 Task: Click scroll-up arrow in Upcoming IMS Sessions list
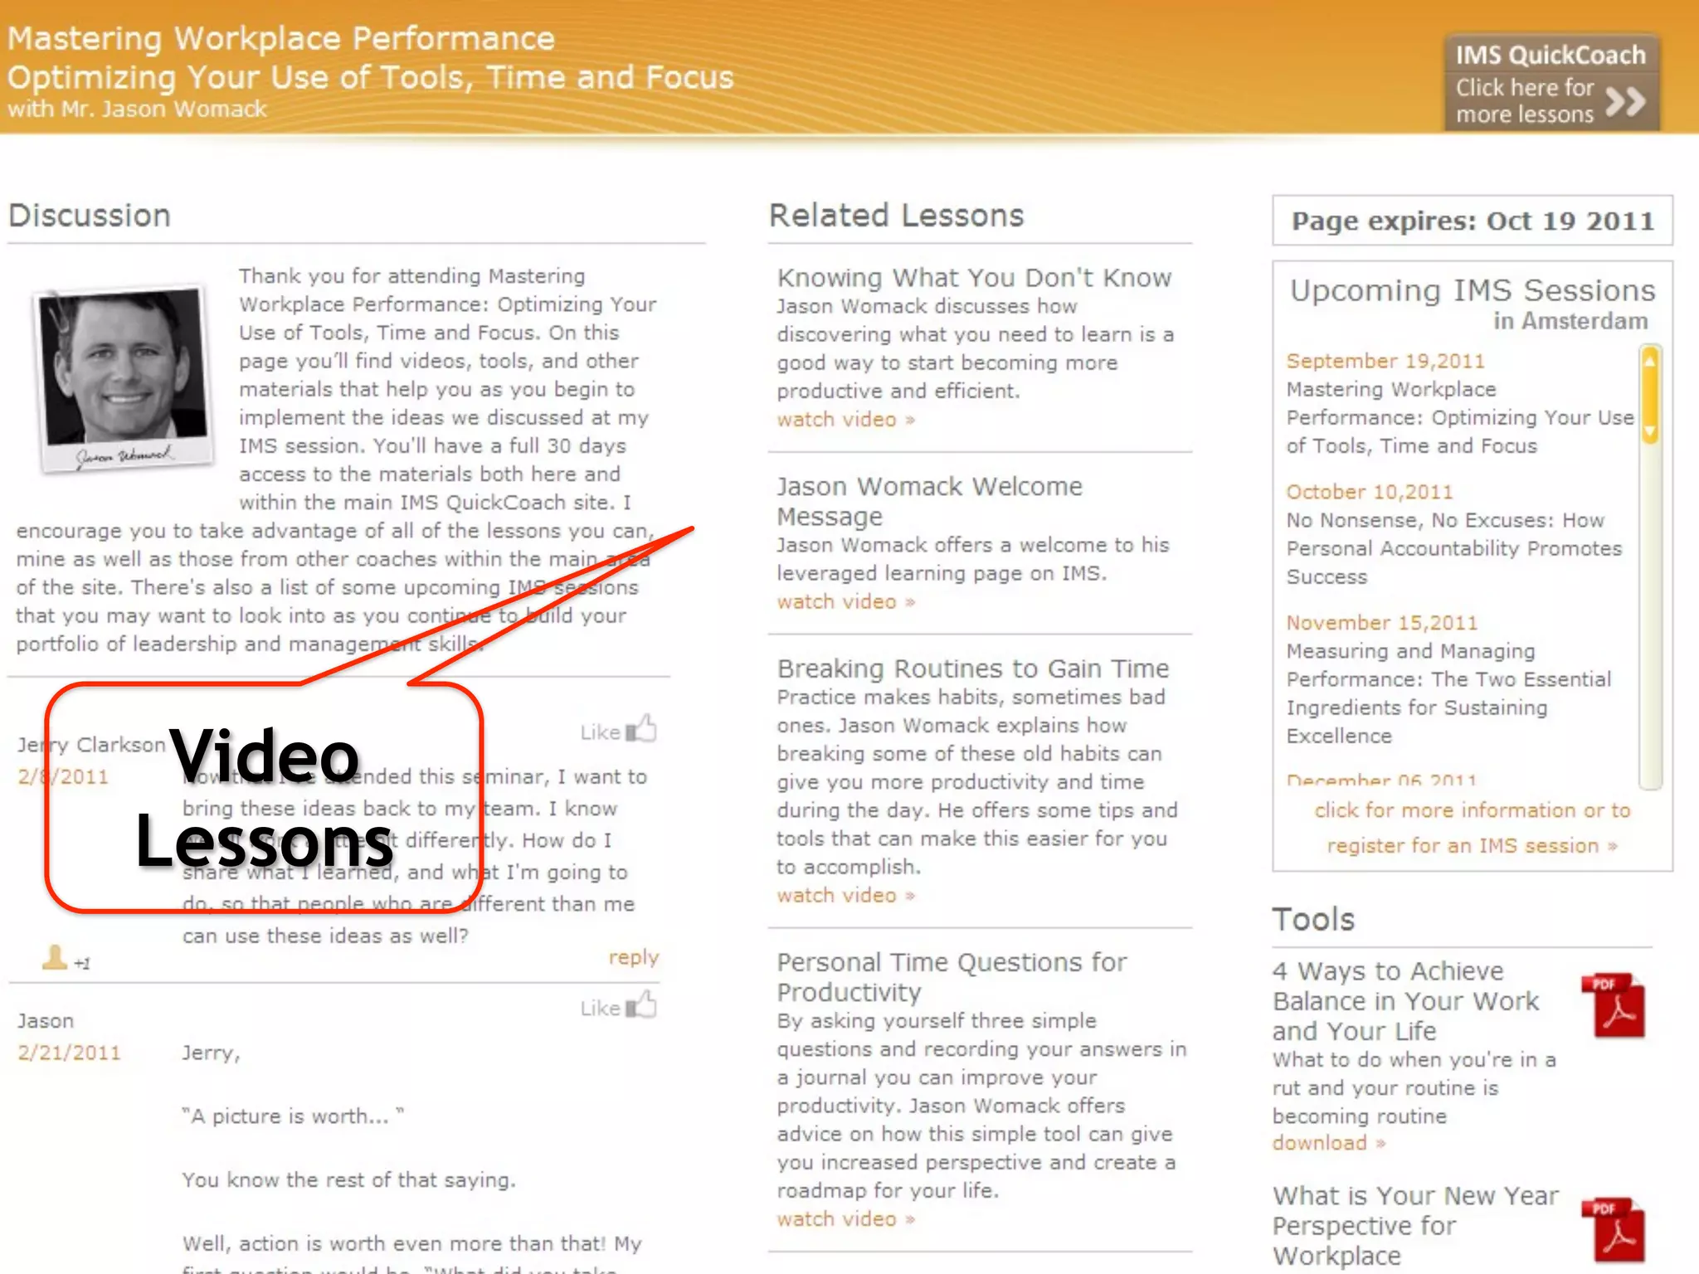point(1650,360)
